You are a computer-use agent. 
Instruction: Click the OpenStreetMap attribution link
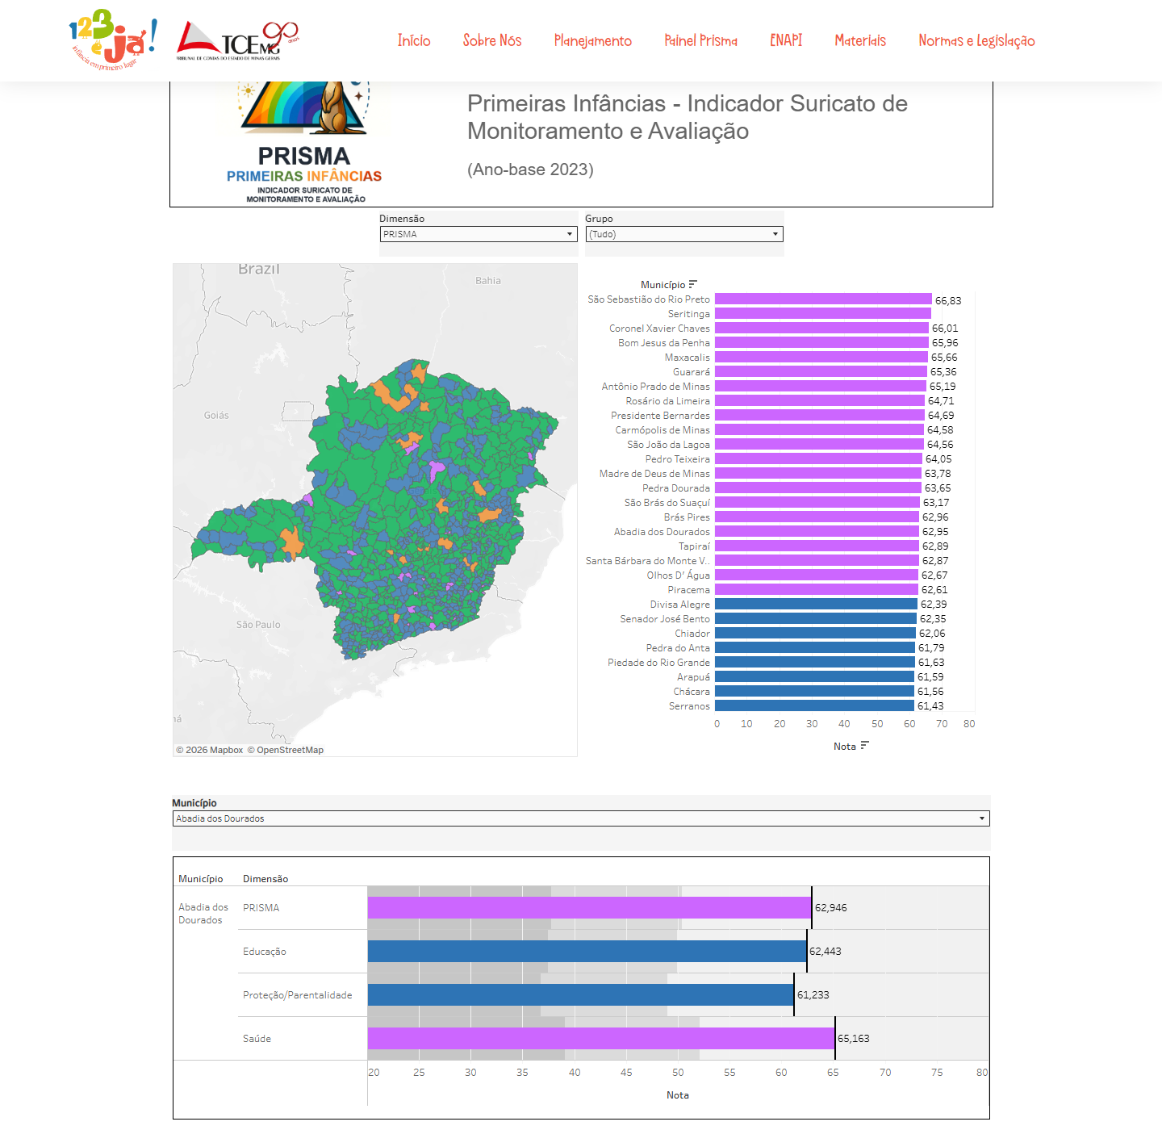coord(286,750)
